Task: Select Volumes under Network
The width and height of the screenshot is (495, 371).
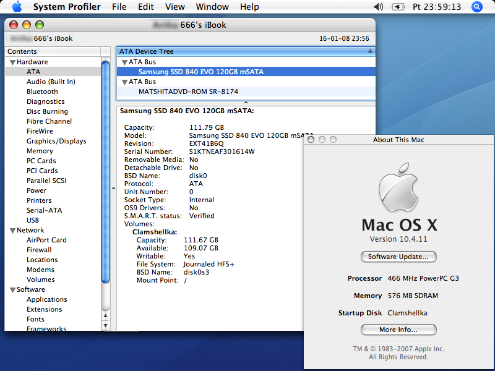Action: click(x=41, y=279)
